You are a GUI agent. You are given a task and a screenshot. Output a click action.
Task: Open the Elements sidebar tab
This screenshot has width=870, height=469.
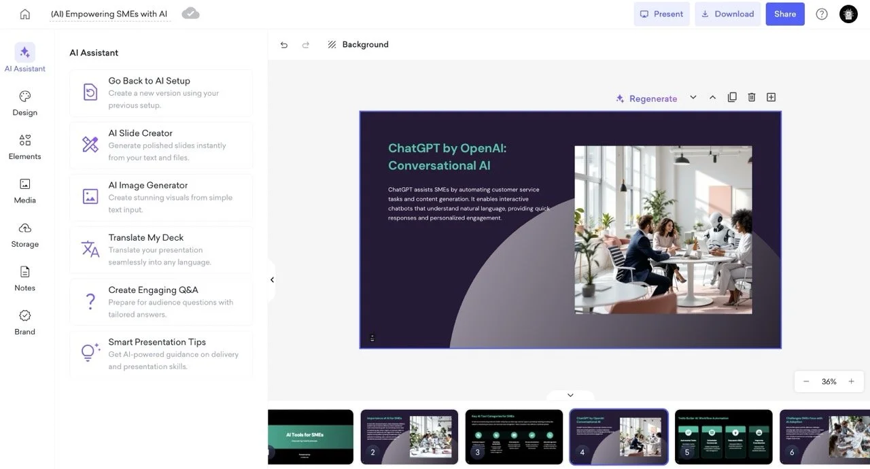point(25,147)
